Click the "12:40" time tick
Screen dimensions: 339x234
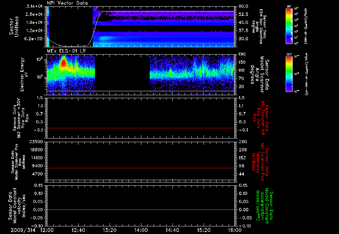[78, 230]
